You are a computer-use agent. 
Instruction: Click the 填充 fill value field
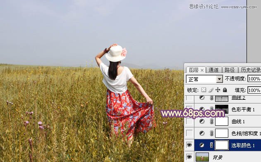(254, 90)
